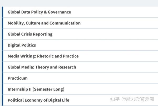Expand the Global Data Policy & Governance row

pos(81,12)
